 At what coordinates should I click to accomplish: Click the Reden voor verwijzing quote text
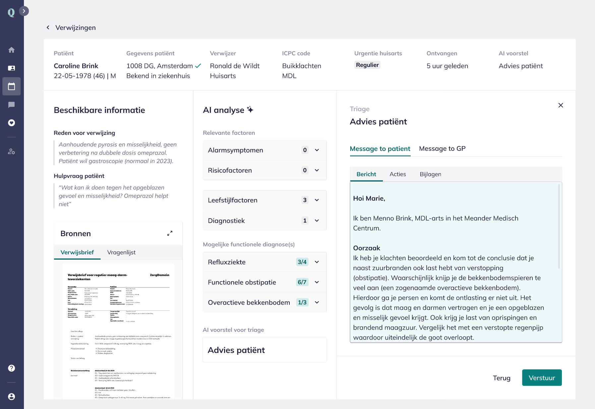click(118, 153)
